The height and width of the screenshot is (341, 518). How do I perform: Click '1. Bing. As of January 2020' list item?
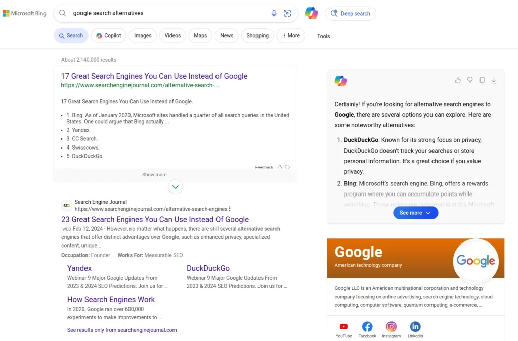tap(178, 118)
